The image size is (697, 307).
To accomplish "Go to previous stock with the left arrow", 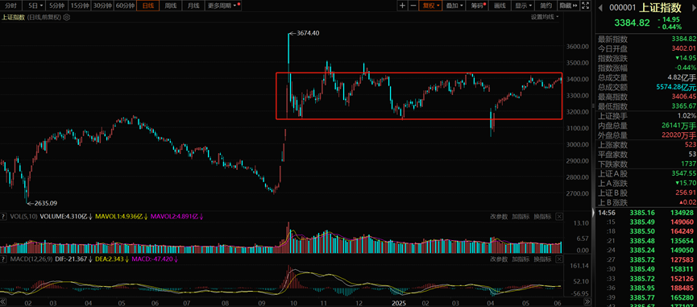I will 600,7.
